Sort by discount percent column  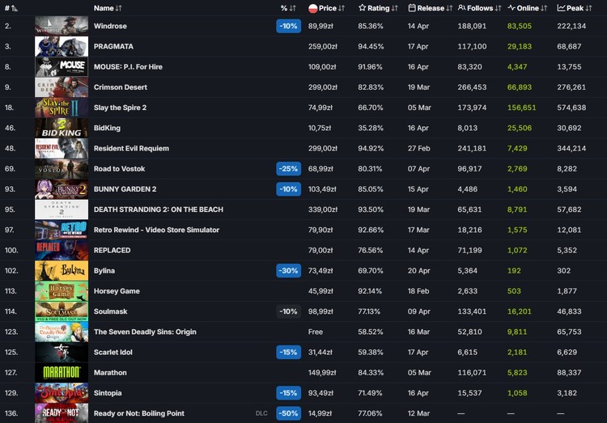click(288, 8)
